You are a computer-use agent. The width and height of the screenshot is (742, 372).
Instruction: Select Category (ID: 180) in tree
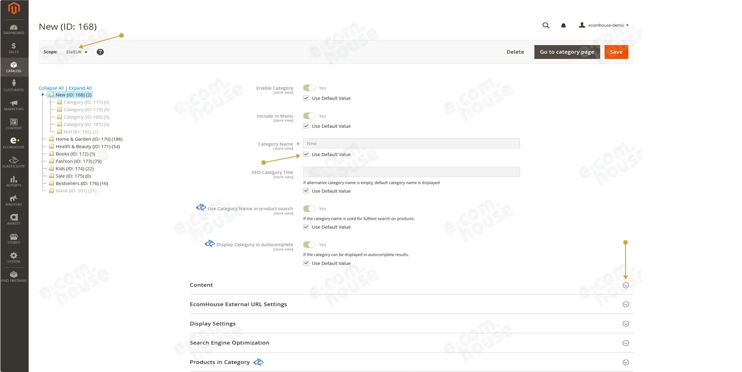(86, 117)
